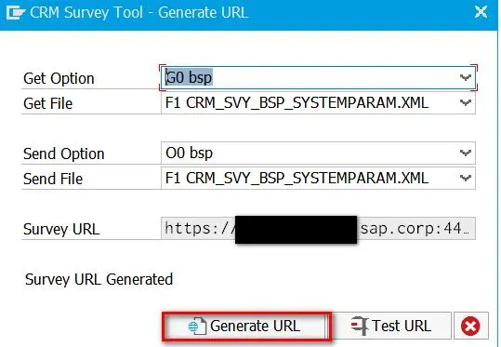501x347 pixels.
Task: Click Get File value CRM_SVY_BSP_SYSTEMPARAM.XML
Action: tap(297, 103)
